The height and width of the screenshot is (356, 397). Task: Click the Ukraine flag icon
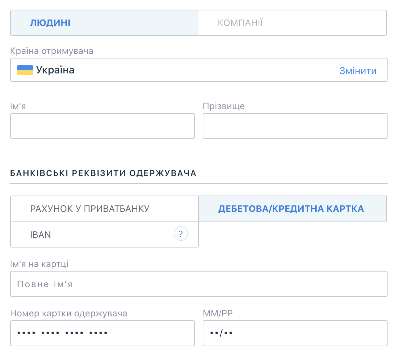tap(25, 70)
